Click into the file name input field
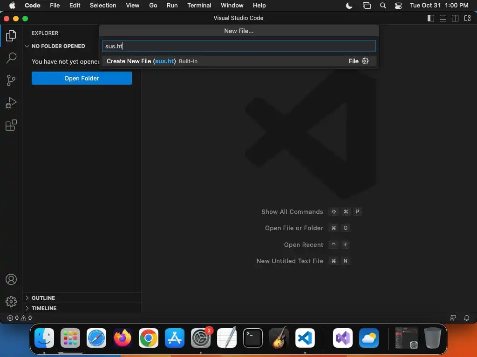The image size is (477, 357). 238,46
